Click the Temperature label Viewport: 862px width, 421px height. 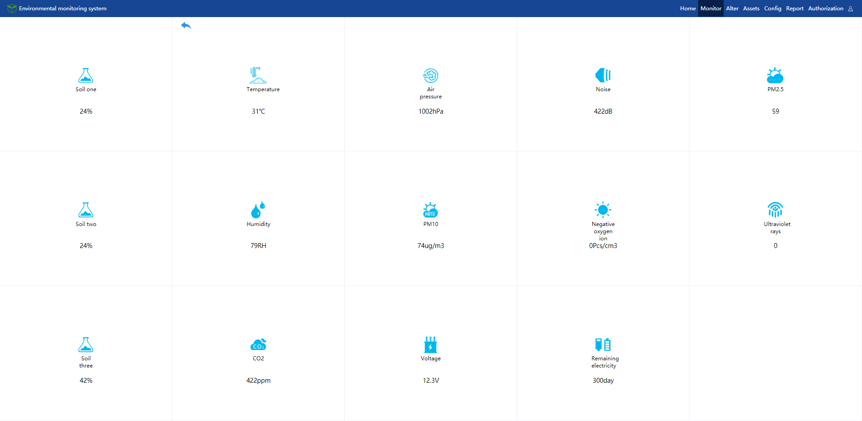(x=263, y=89)
